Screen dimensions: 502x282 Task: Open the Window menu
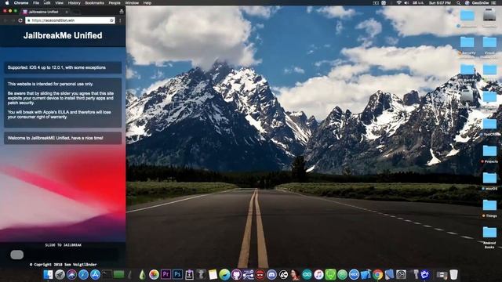tap(132, 3)
